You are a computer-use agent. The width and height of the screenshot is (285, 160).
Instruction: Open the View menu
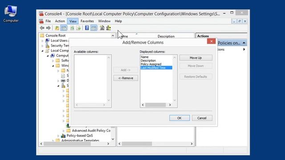73,21
